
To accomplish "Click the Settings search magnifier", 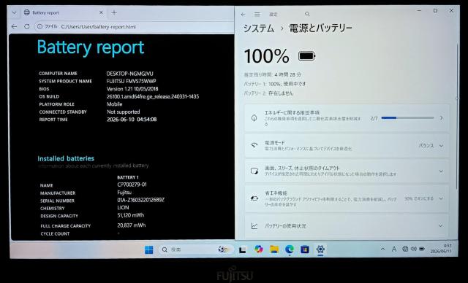I will [307, 14].
